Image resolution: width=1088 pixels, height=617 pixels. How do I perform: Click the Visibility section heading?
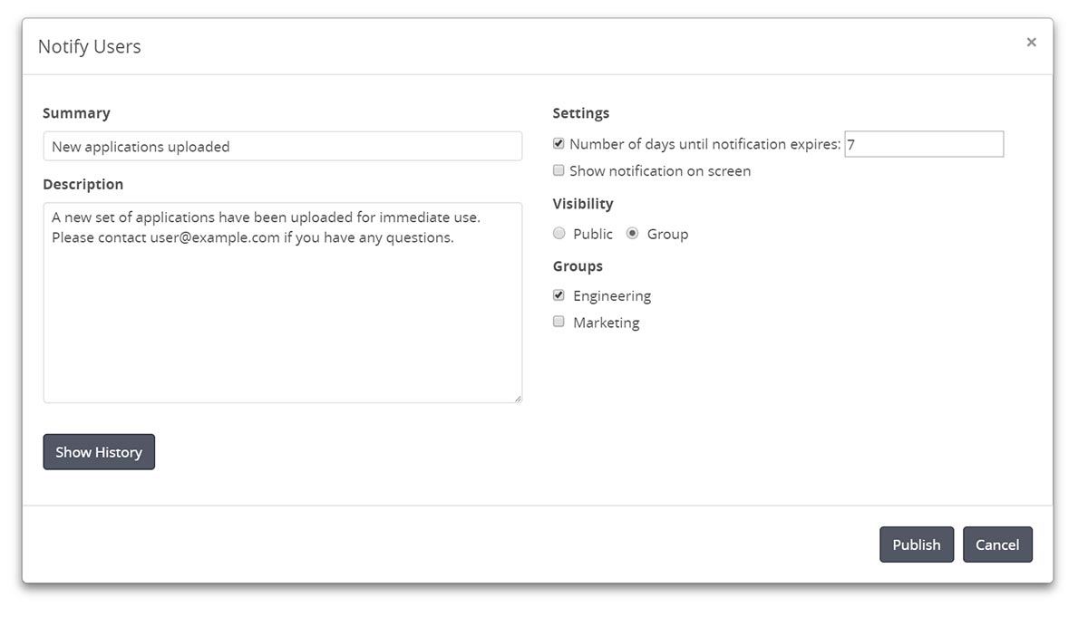(x=583, y=204)
